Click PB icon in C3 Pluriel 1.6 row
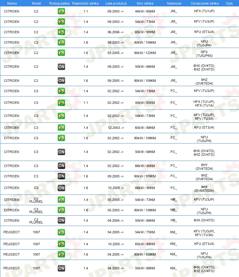The height and width of the screenshot is (277, 239). pyautogui.click(x=61, y=210)
